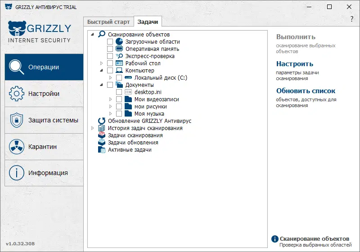
Task: Click the Компьютер laptop icon
Action: click(119, 70)
